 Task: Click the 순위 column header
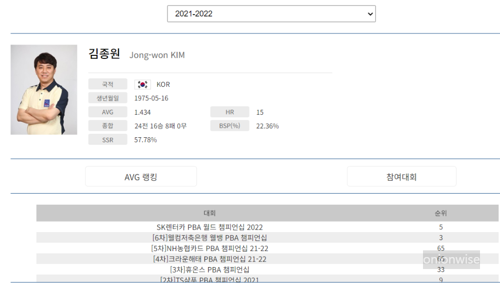click(440, 213)
